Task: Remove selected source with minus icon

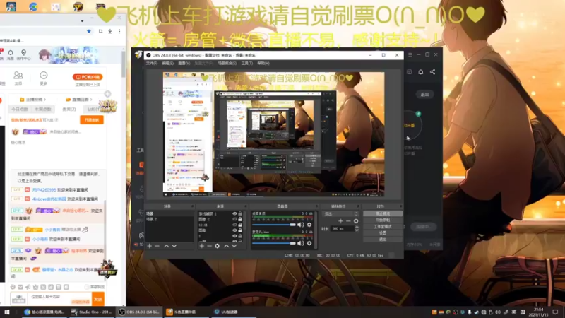Action: (209, 246)
